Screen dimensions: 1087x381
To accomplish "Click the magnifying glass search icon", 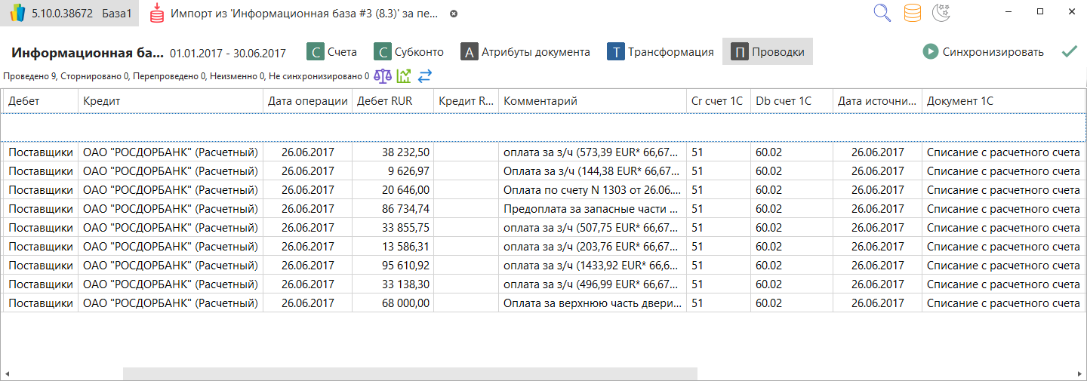I will [882, 14].
